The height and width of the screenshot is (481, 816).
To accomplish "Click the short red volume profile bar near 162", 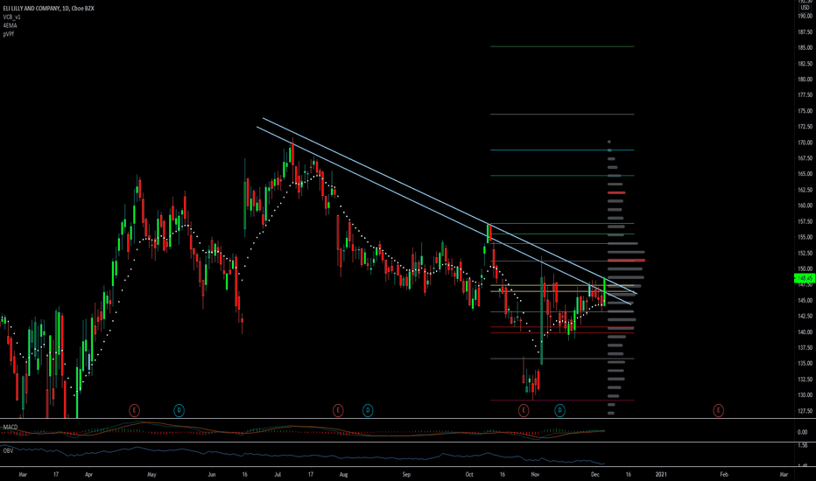I will tap(616, 193).
